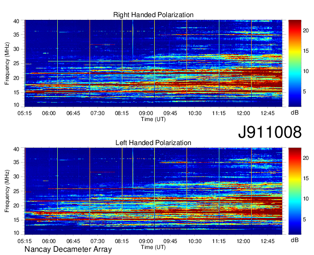Click the dB label under the right-handed colorbar
The height and width of the screenshot is (255, 314).
click(x=295, y=113)
